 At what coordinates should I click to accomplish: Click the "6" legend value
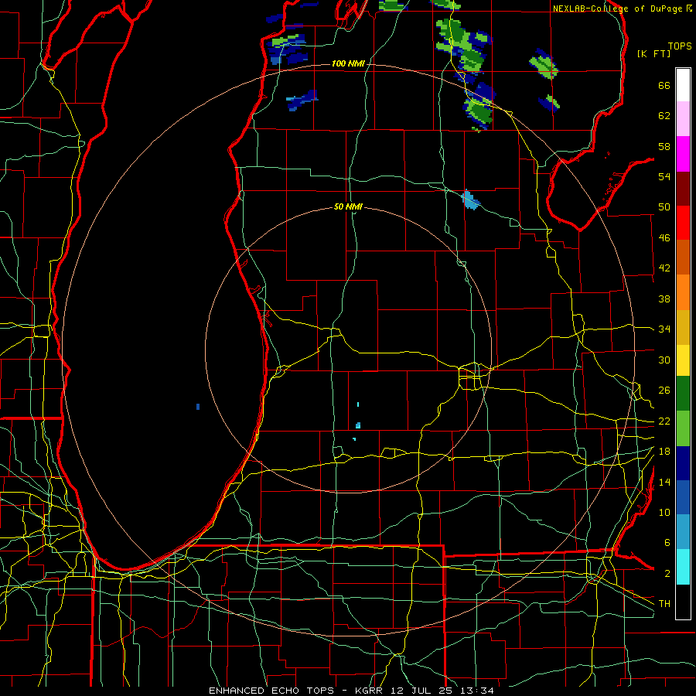(667, 543)
